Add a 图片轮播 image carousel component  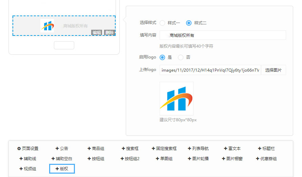pos(198,158)
